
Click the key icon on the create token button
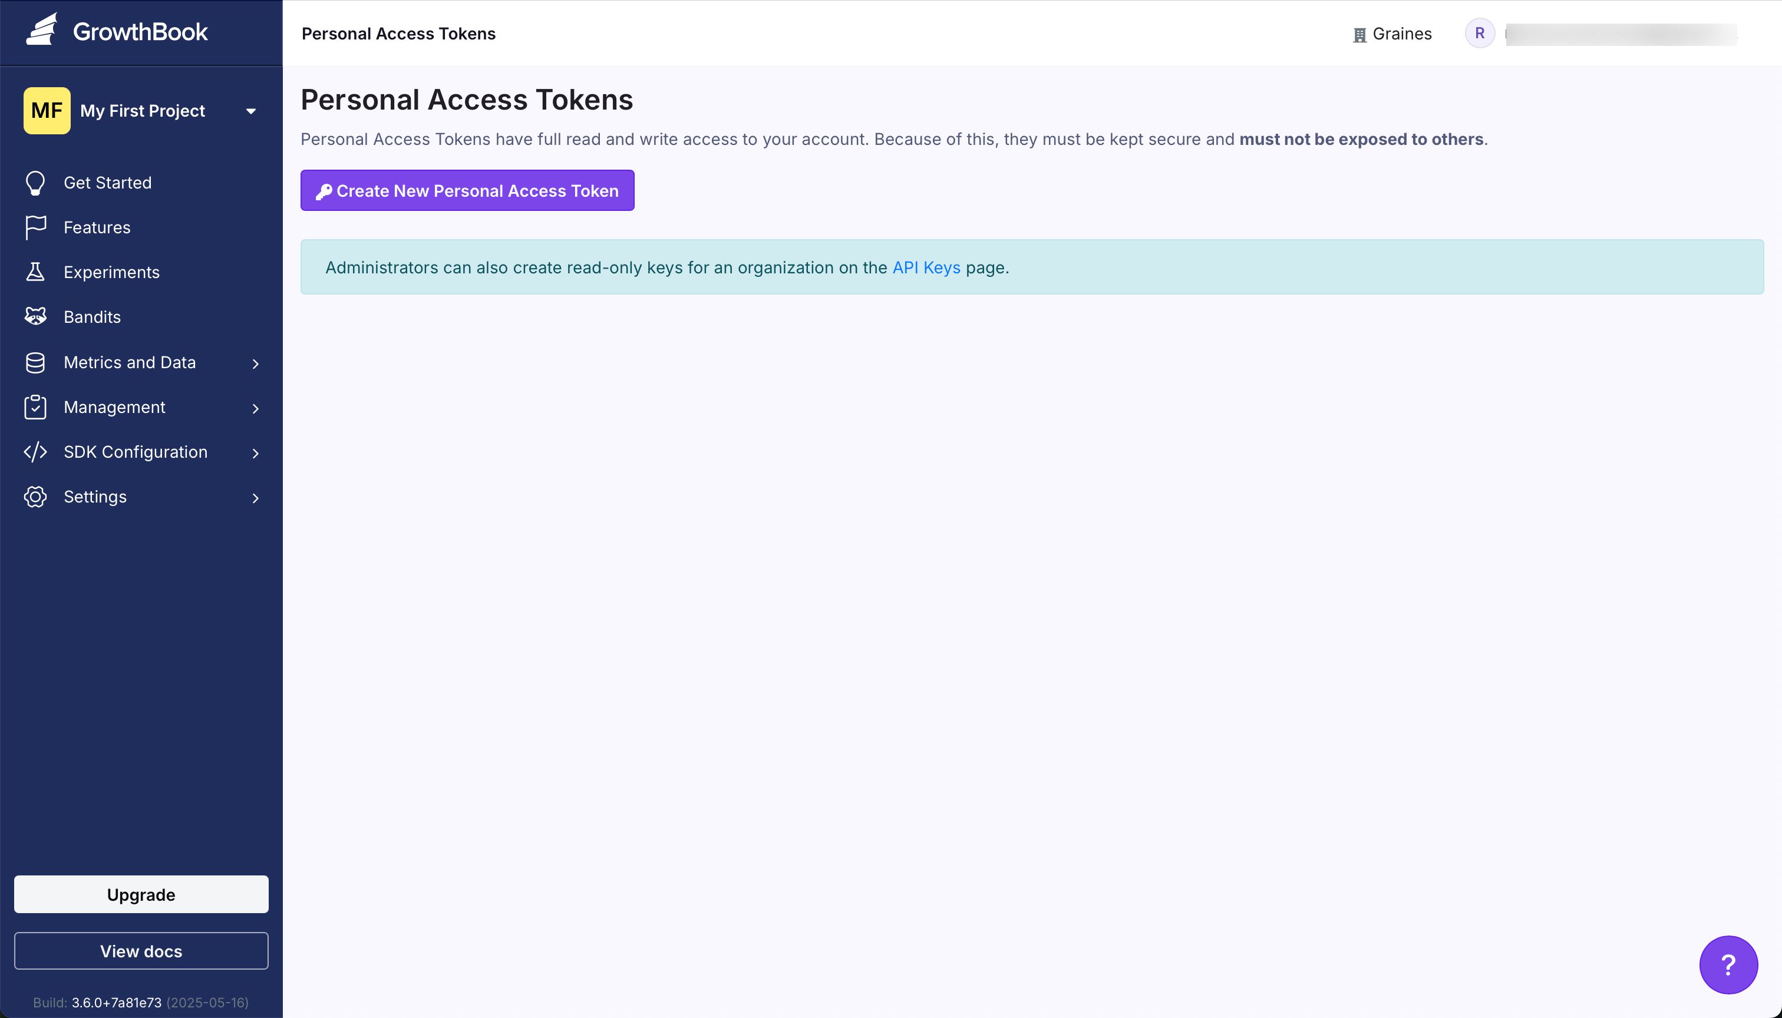324,191
